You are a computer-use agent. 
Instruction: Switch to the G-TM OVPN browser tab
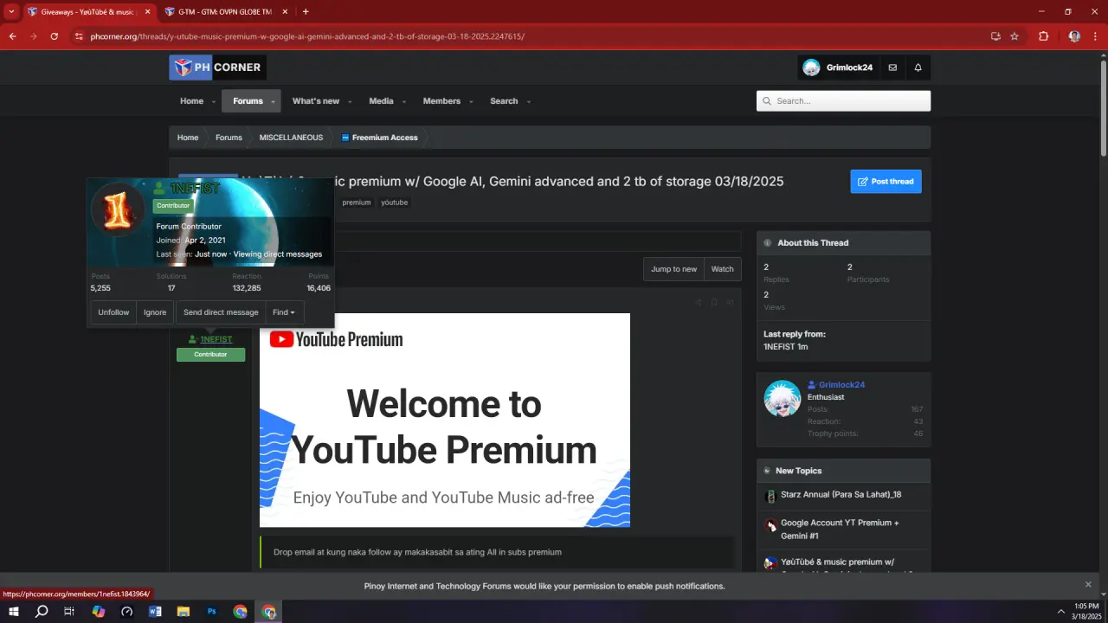coord(223,11)
